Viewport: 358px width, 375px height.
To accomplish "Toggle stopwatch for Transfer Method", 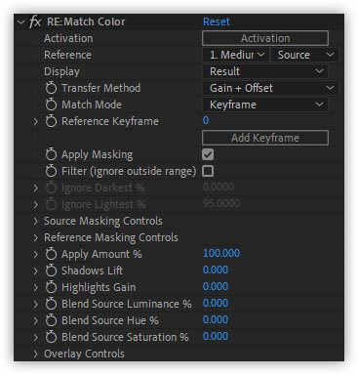I will [51, 88].
